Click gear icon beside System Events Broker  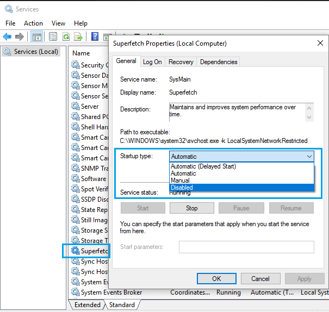tap(76, 292)
